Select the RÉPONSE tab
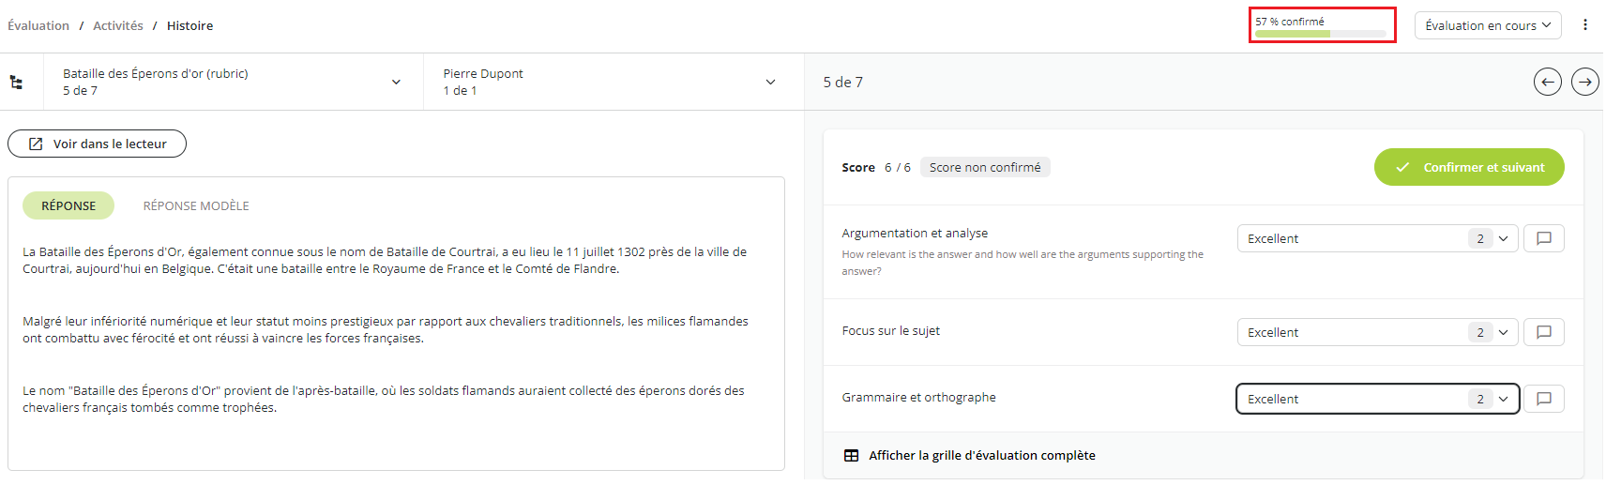This screenshot has width=1606, height=485. 68,205
